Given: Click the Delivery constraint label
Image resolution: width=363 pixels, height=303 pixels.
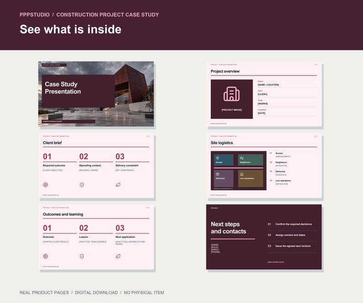Looking at the screenshot, I should pos(127,166).
